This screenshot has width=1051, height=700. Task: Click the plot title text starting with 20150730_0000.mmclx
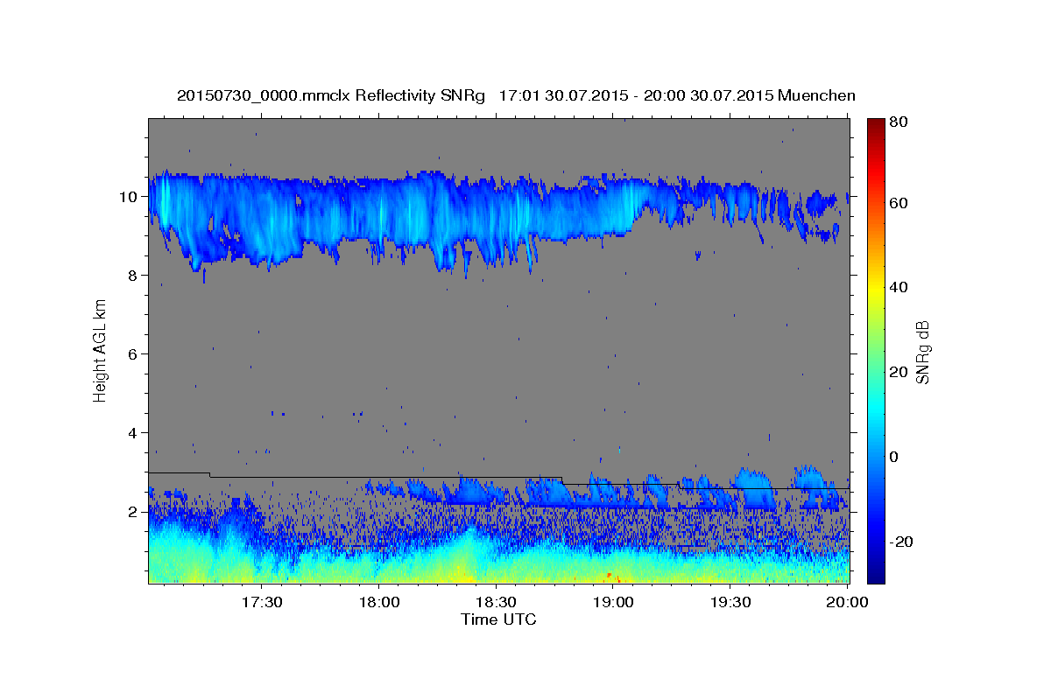click(x=516, y=95)
